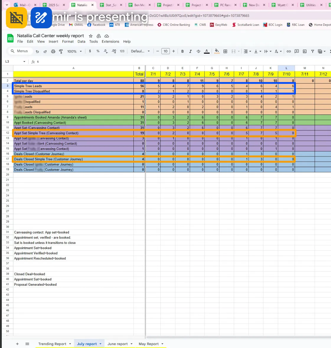
Task: Open the Insert menu
Action: (53, 42)
